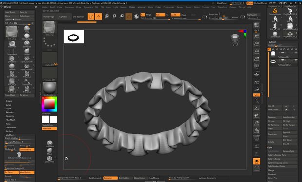Image resolution: width=302 pixels, height=182 pixels.
Task: Expand the FiberMesh section
Action: 10,120
